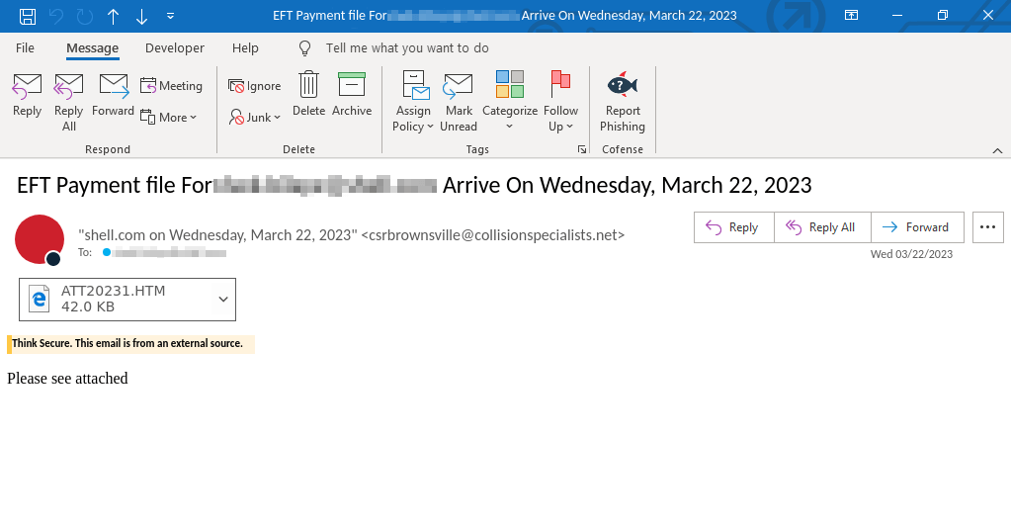Go to previous item with up arrow

(x=114, y=16)
